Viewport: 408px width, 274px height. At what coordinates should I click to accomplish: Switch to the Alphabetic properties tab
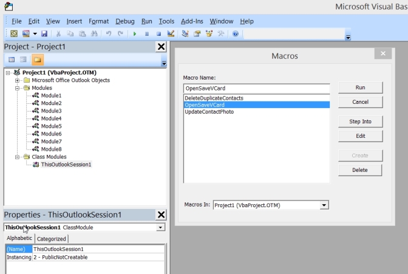19,238
